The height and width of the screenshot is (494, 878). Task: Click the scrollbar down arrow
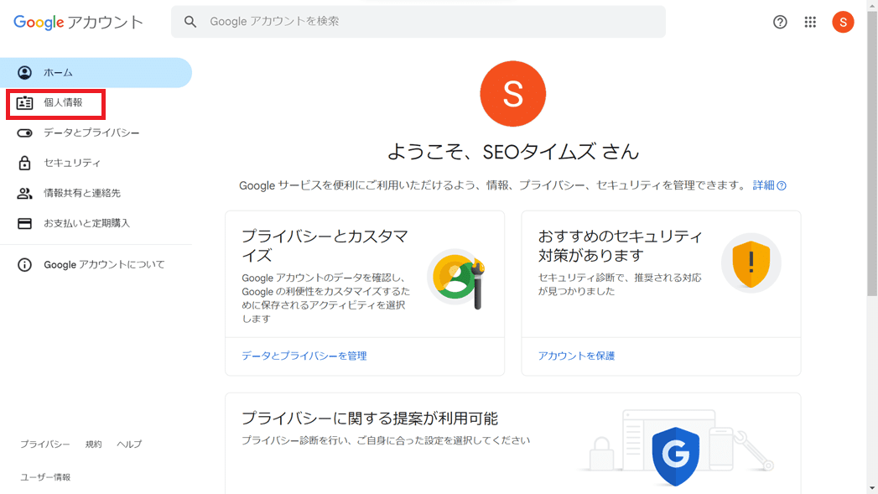(872, 489)
